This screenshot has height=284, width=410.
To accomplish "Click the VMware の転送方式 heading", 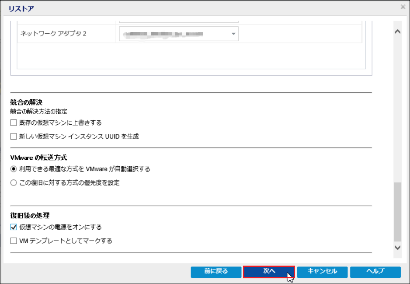I will [39, 158].
